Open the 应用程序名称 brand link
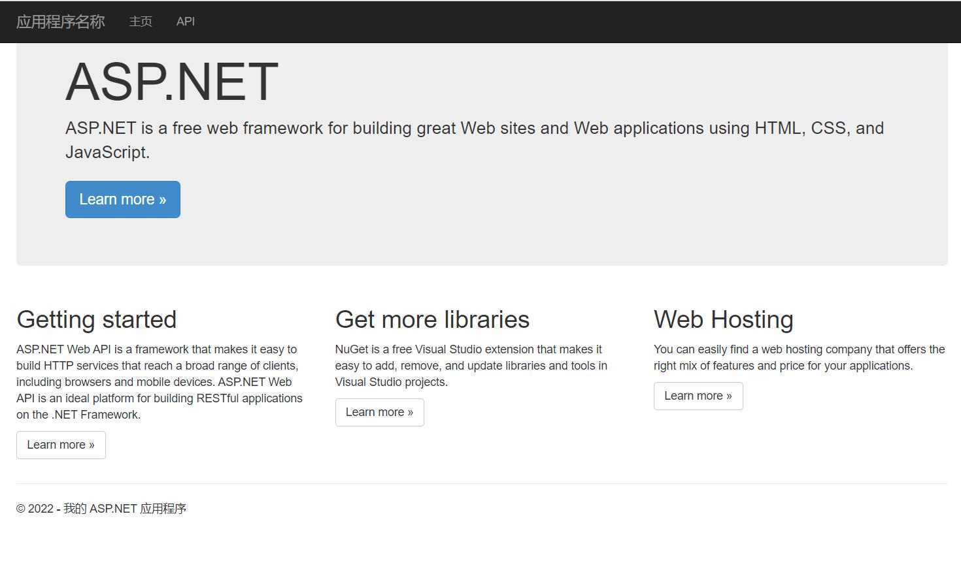 tap(60, 22)
